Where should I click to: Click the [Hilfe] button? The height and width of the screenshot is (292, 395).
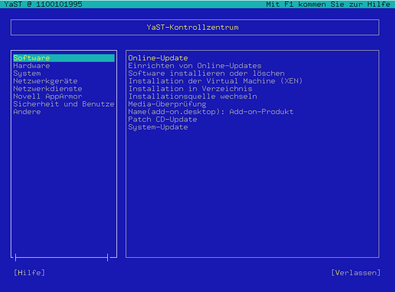[x=29, y=273]
